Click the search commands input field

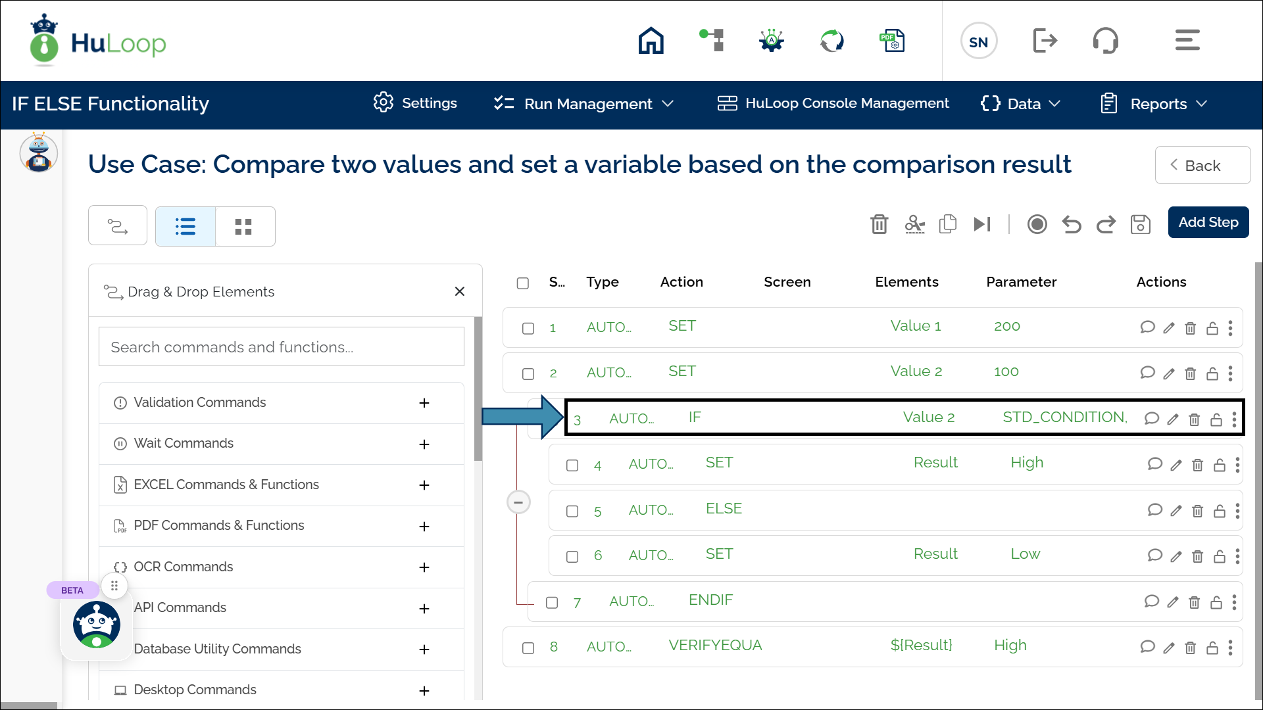click(x=281, y=347)
